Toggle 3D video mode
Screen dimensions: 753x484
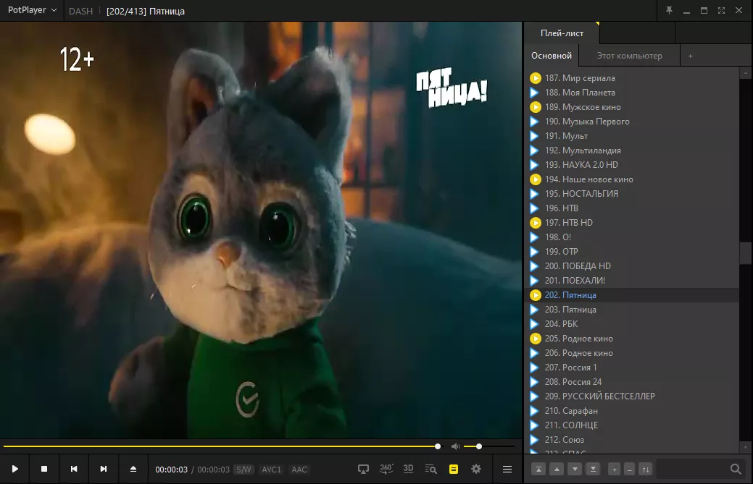pyautogui.click(x=408, y=469)
